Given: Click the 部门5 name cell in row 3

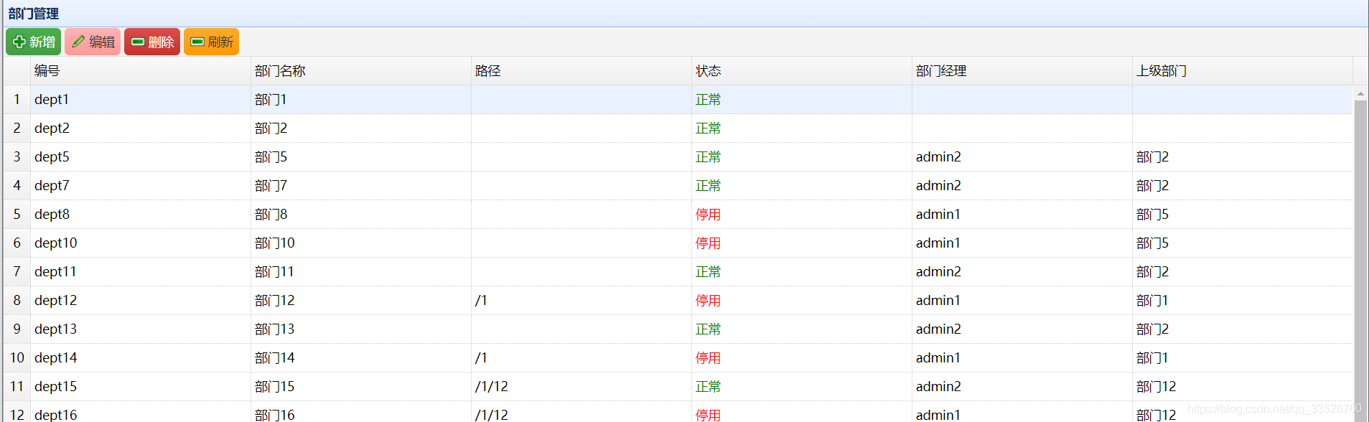Looking at the screenshot, I should 361,157.
